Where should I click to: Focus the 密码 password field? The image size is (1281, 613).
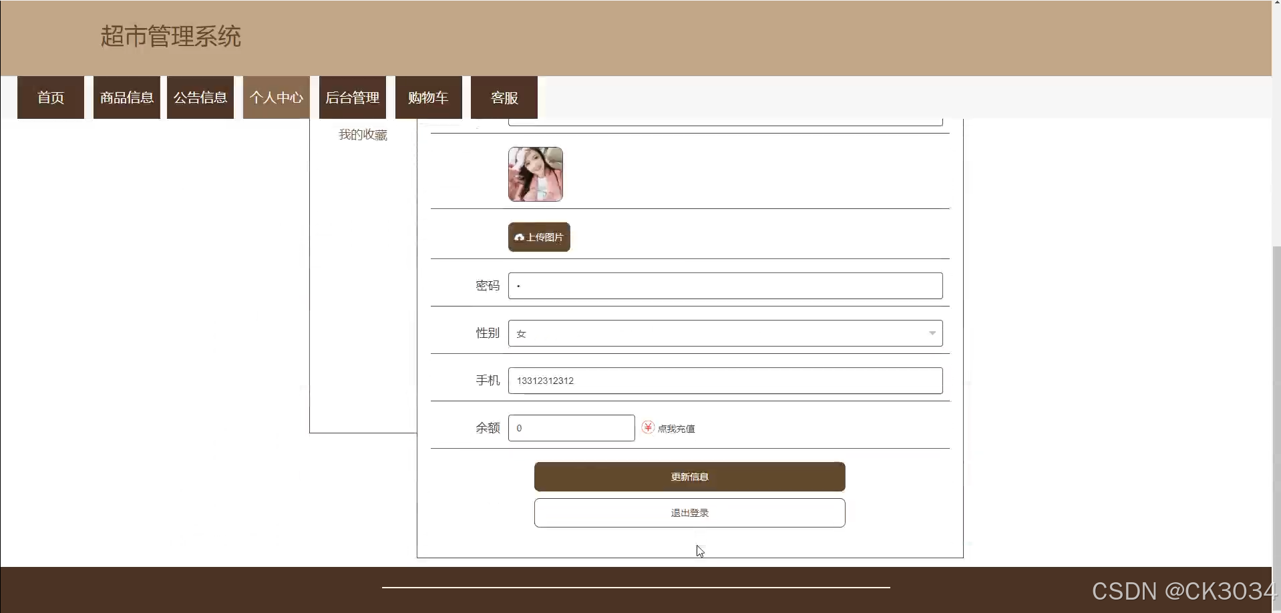725,286
